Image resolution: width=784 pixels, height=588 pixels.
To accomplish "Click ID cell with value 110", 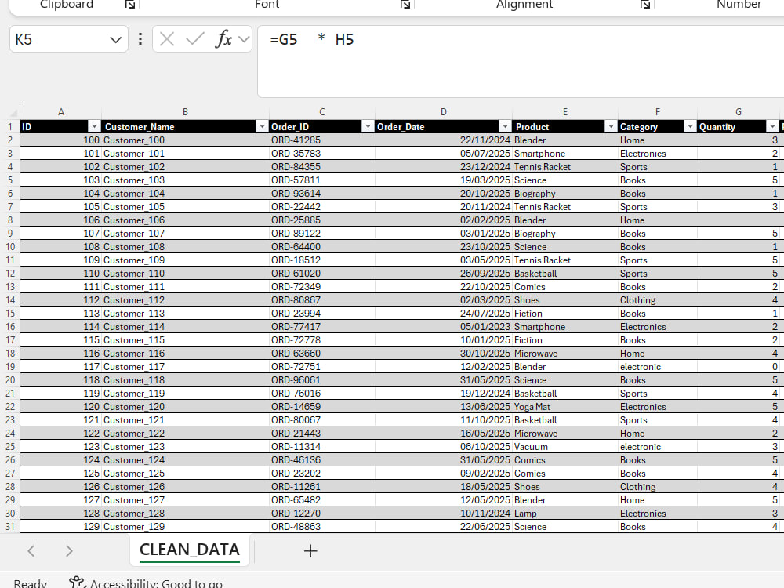I will (x=61, y=274).
